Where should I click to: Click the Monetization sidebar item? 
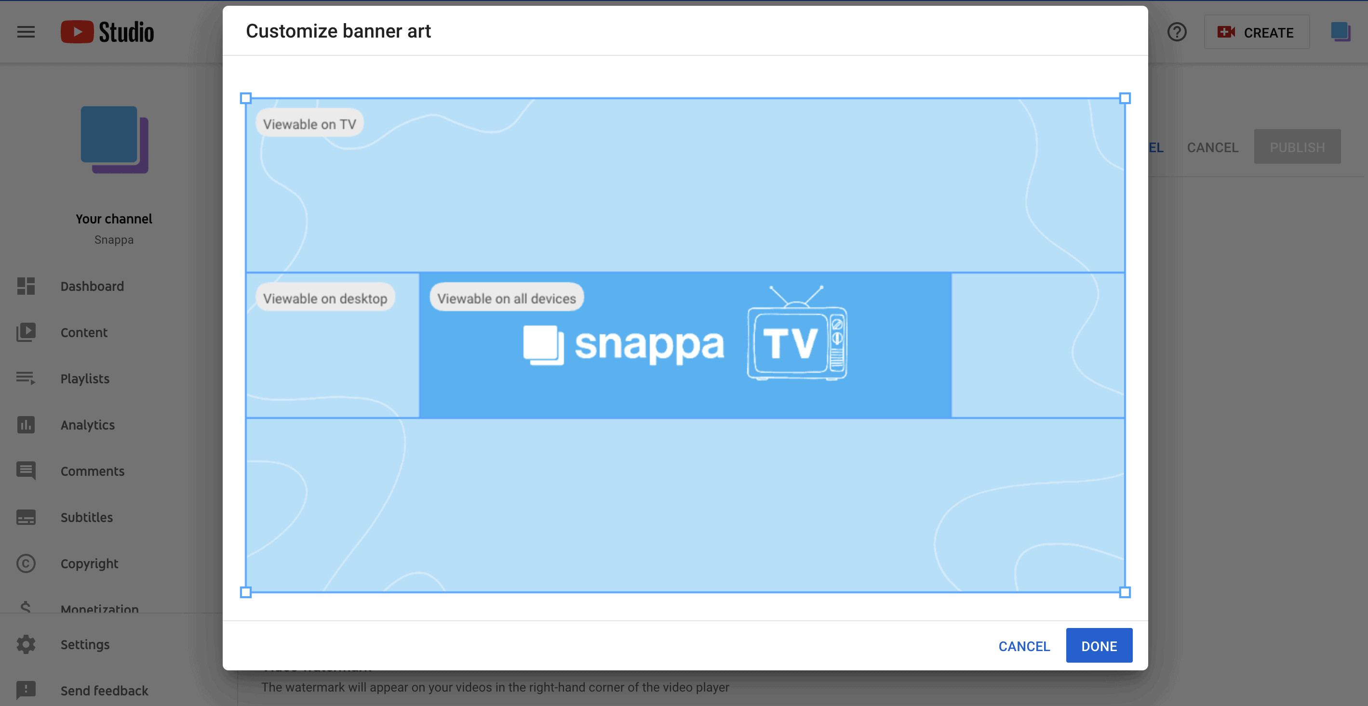click(99, 609)
